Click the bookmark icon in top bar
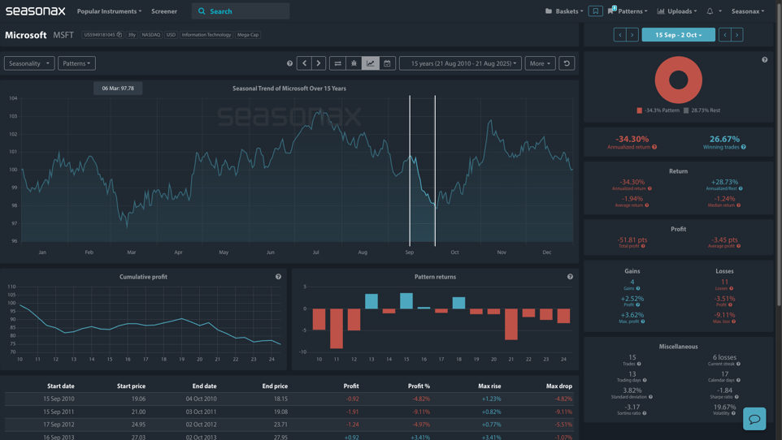The image size is (782, 440). 595,11
